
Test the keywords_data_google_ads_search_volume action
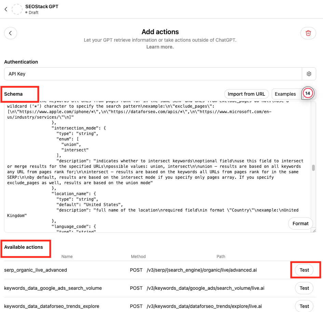[x=304, y=288]
